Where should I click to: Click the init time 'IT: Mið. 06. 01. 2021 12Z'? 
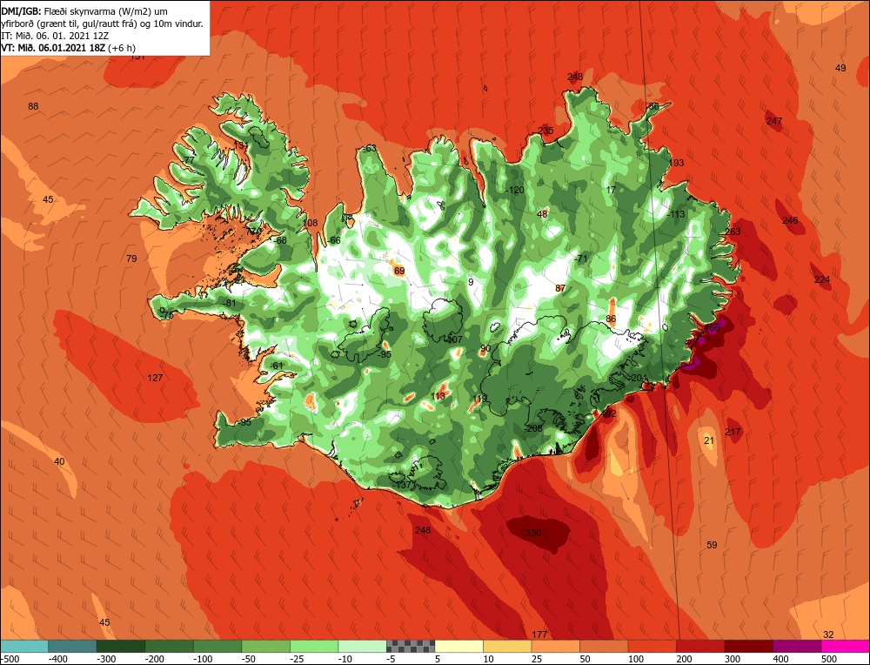coord(56,36)
